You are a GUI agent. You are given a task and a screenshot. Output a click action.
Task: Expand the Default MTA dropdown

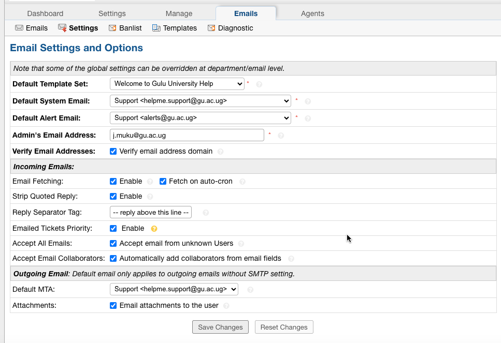[174, 289]
